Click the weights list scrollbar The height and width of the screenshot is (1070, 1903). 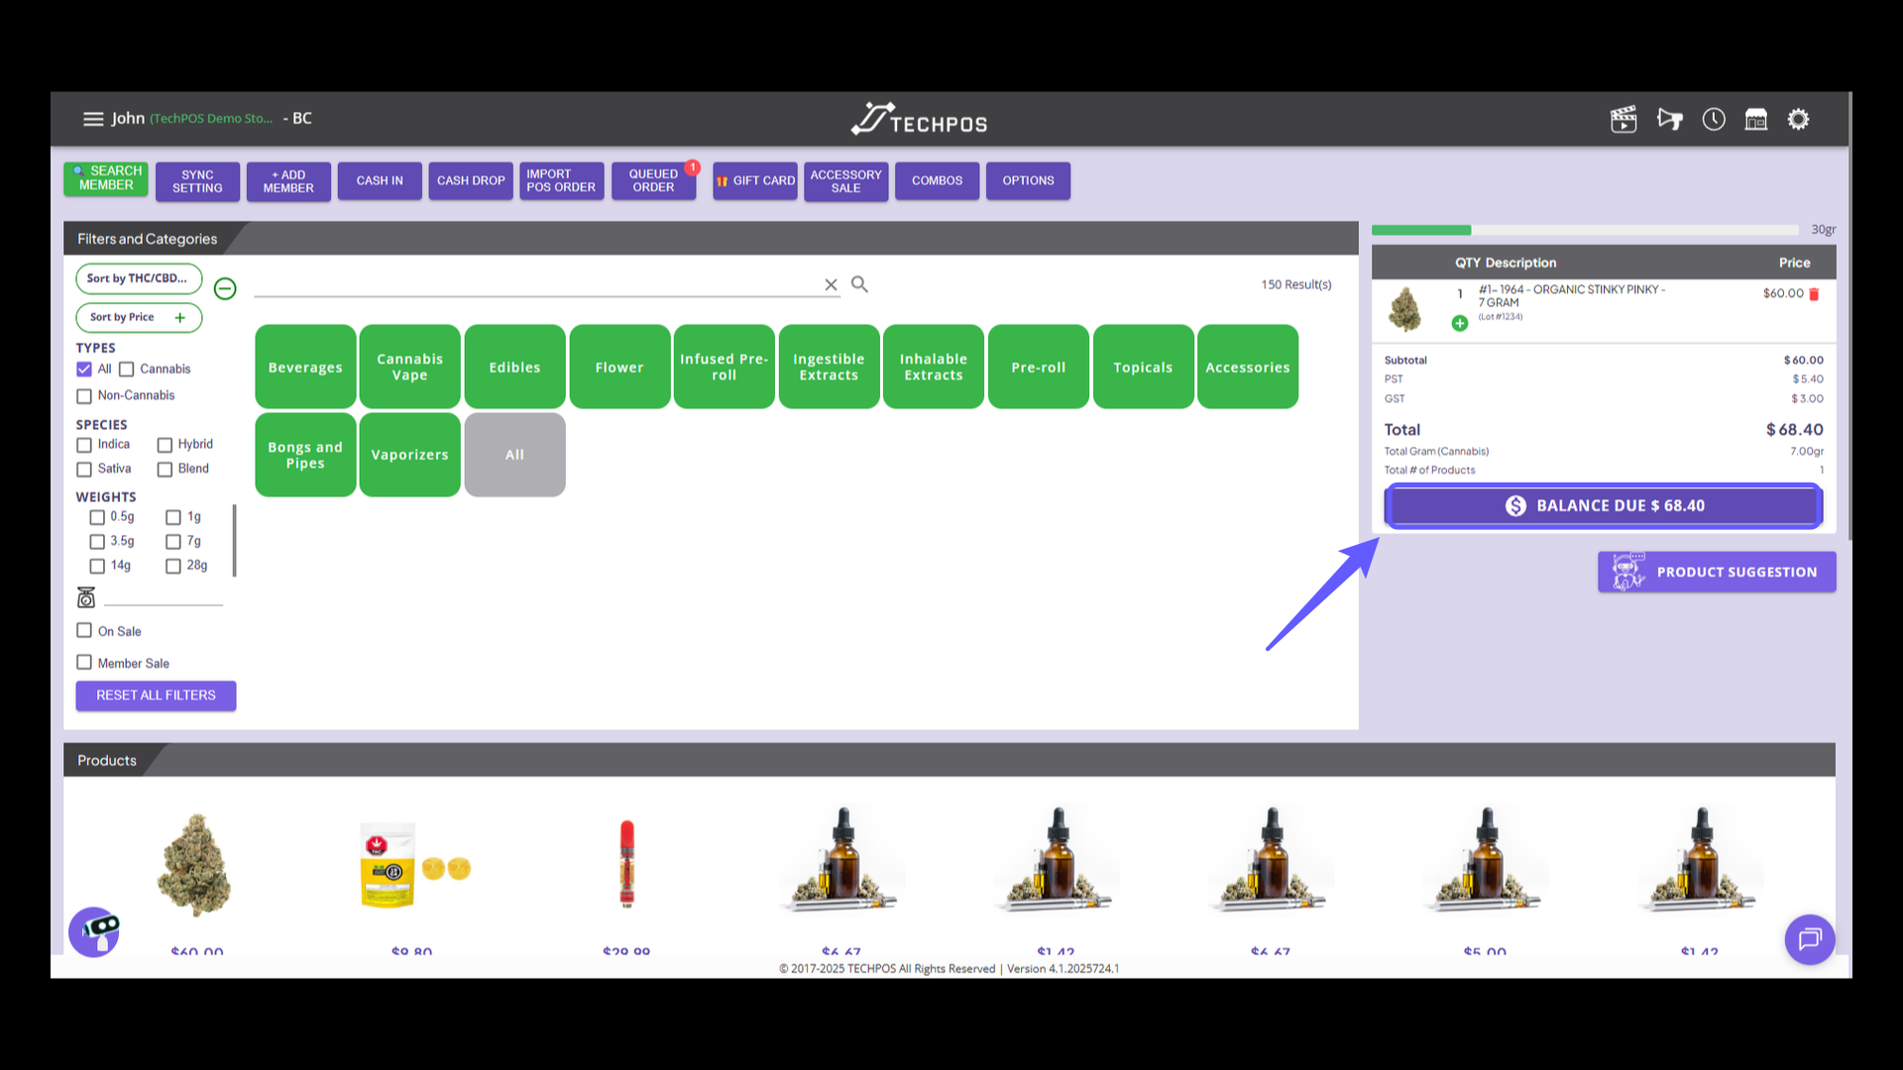pos(235,541)
